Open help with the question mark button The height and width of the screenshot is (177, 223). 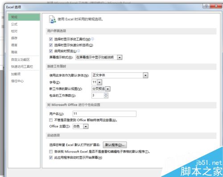[206, 6]
